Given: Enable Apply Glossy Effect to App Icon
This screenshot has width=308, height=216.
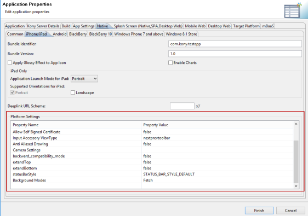Looking at the screenshot, I should coord(10,62).
